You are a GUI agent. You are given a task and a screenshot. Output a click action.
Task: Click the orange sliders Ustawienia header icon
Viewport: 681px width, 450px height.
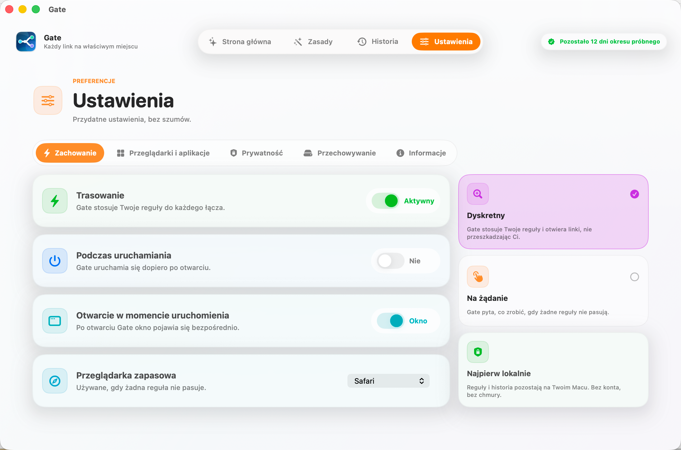48,100
